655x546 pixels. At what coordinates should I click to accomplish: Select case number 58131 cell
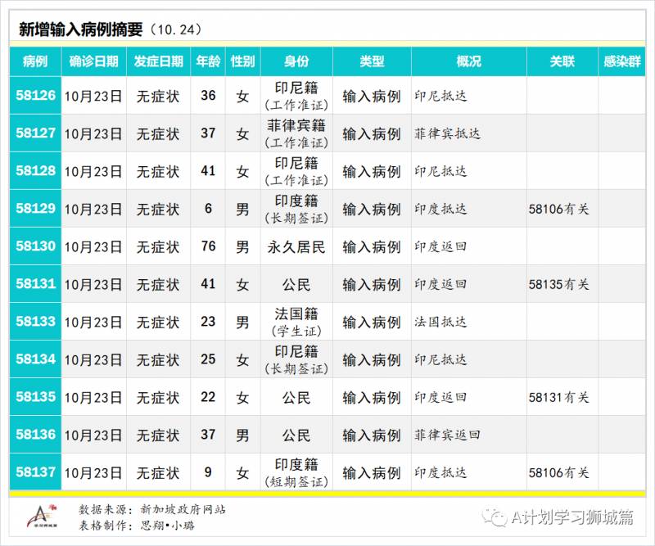(33, 284)
